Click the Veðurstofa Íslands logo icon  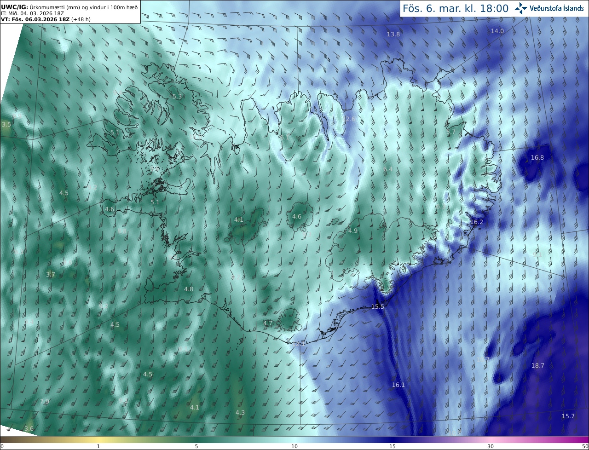(x=521, y=8)
